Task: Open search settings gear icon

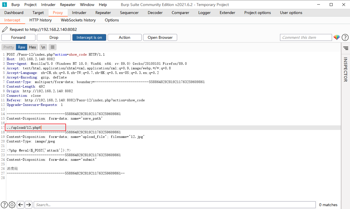Action: [x=12, y=205]
